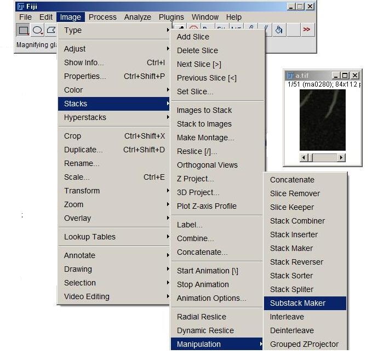Click left arrow of a.tif slice scrollbar
Screen dimensions: 378x360
(303, 158)
